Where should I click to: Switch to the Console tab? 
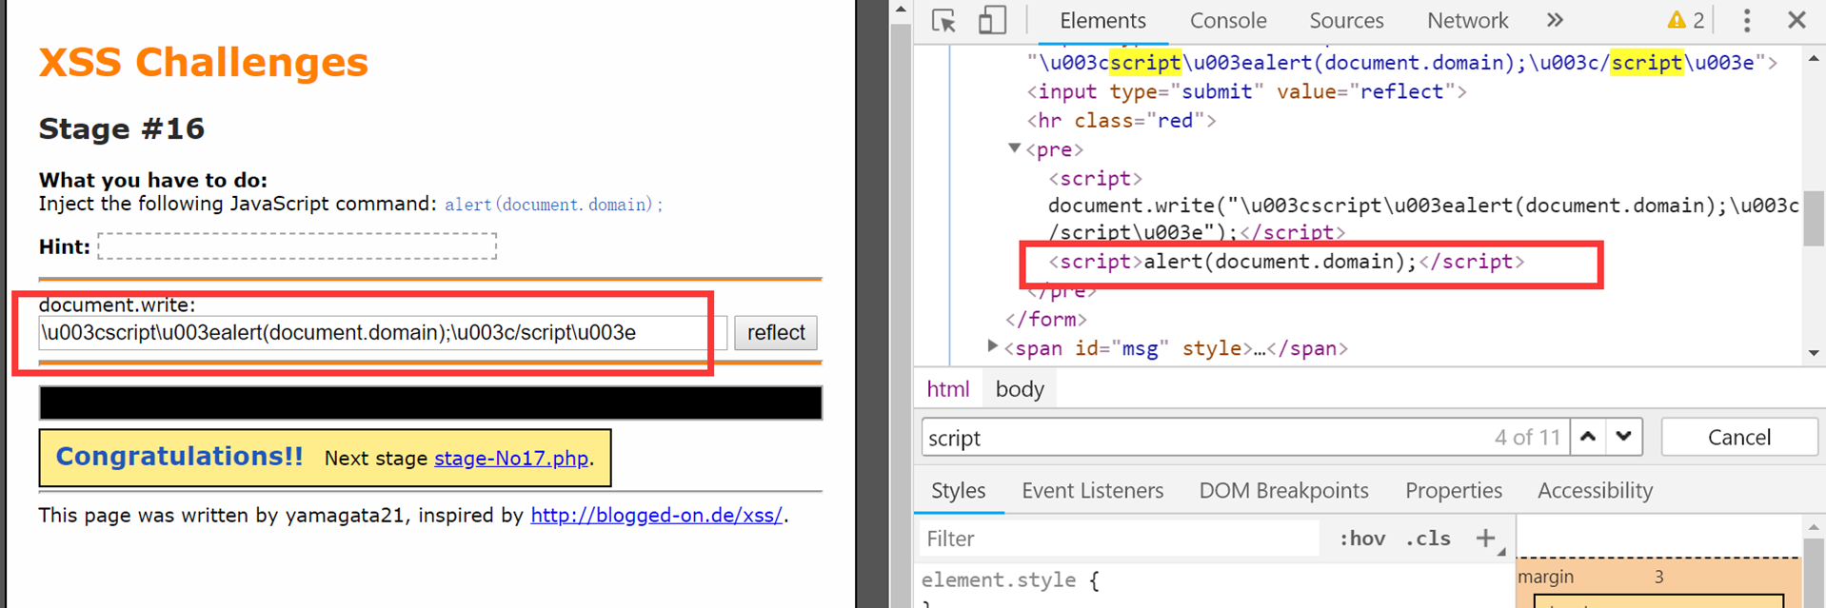pos(1228,20)
